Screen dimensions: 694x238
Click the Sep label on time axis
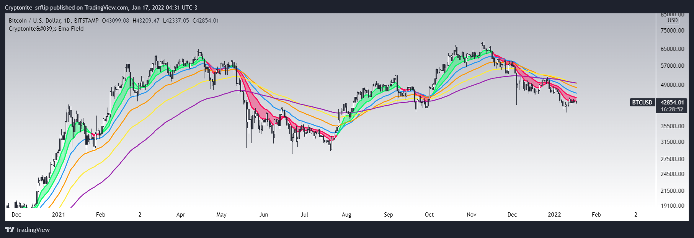(389, 215)
